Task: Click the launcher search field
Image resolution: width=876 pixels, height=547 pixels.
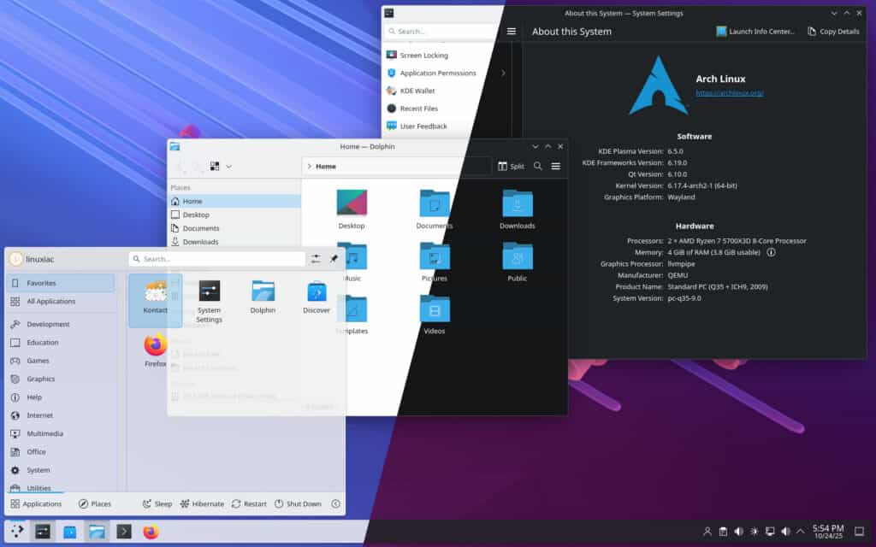Action: click(x=218, y=259)
